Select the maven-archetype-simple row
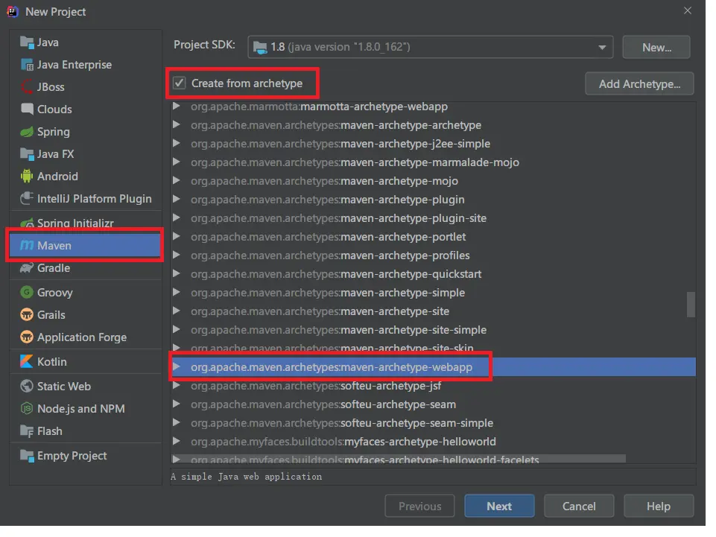The image size is (716, 537). [434, 293]
